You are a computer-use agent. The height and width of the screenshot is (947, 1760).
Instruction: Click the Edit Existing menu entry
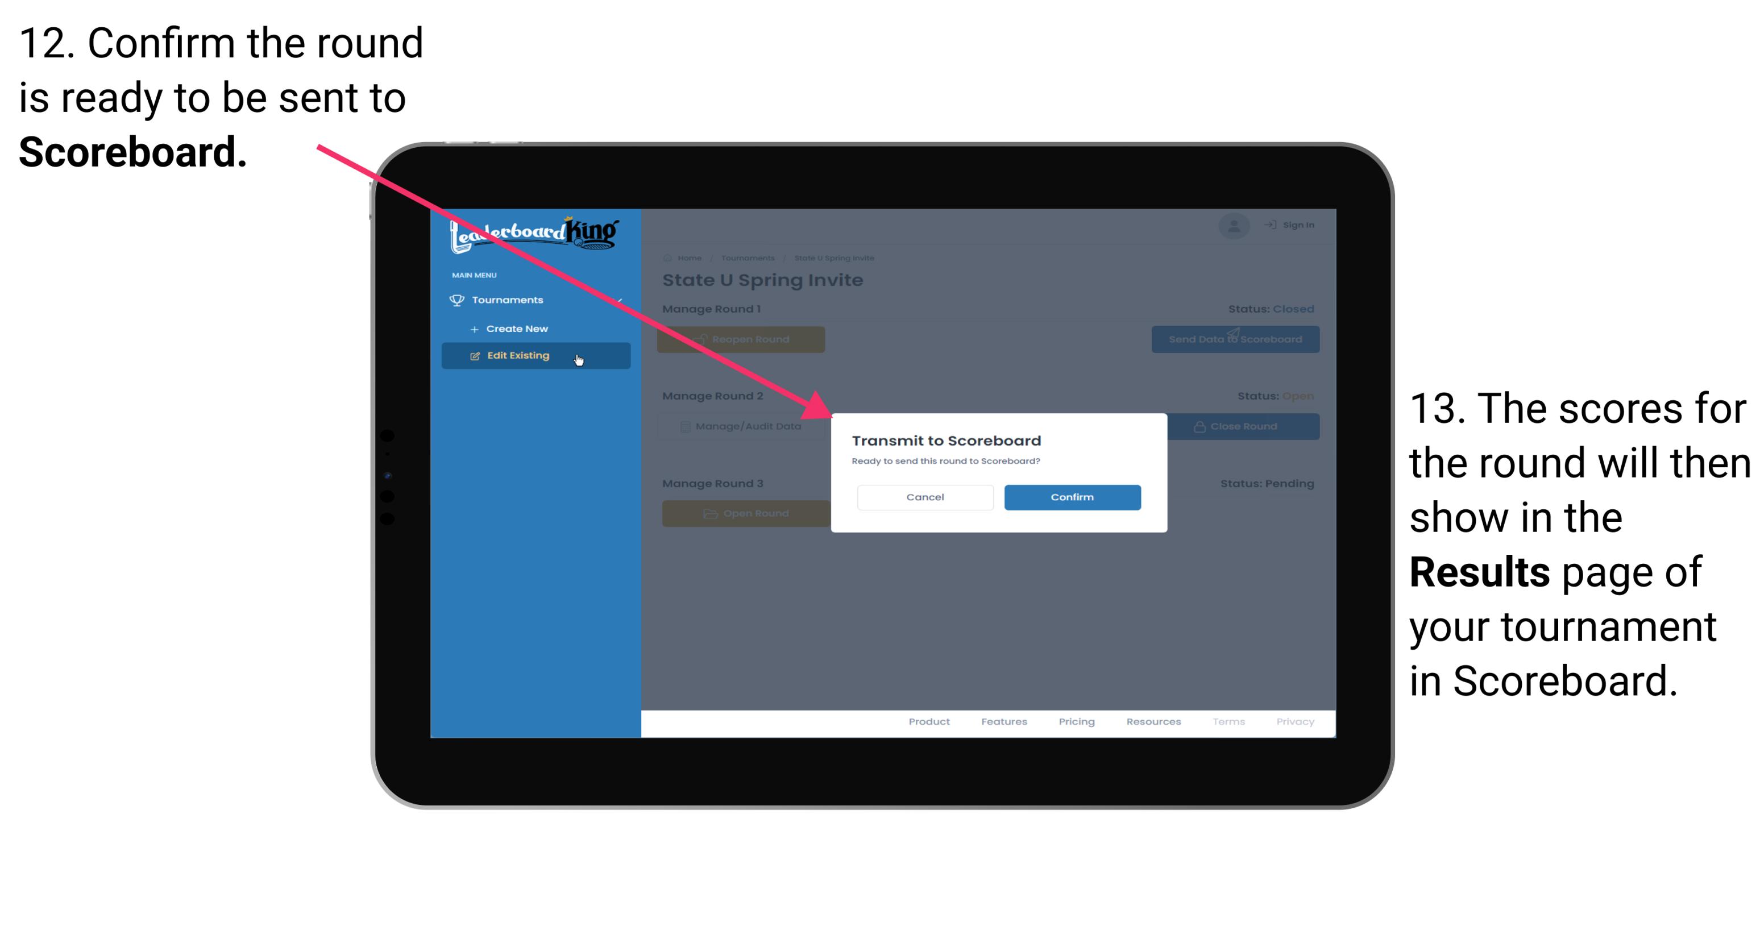pos(534,356)
